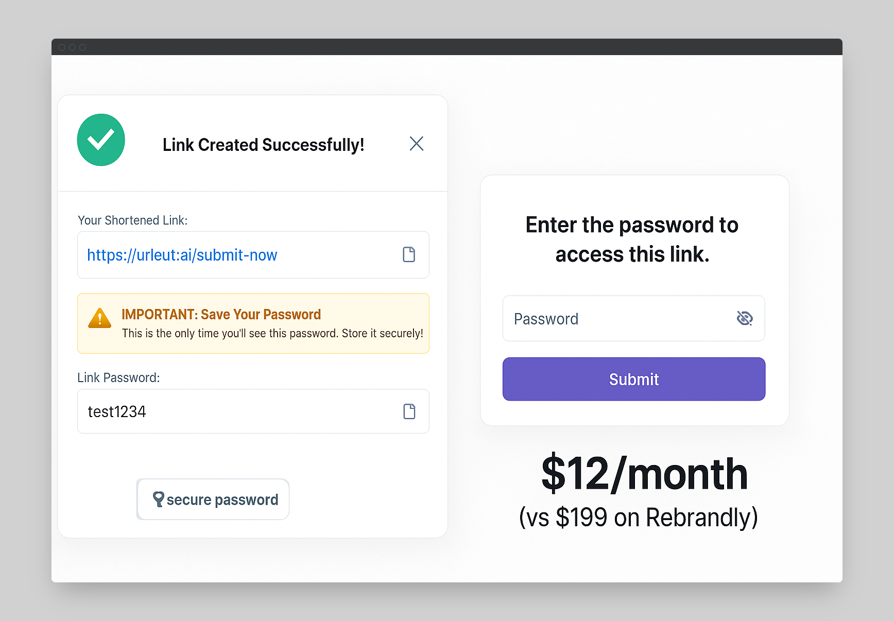Click the third window control dot in the title bar
This screenshot has width=894, height=621.
[x=82, y=47]
